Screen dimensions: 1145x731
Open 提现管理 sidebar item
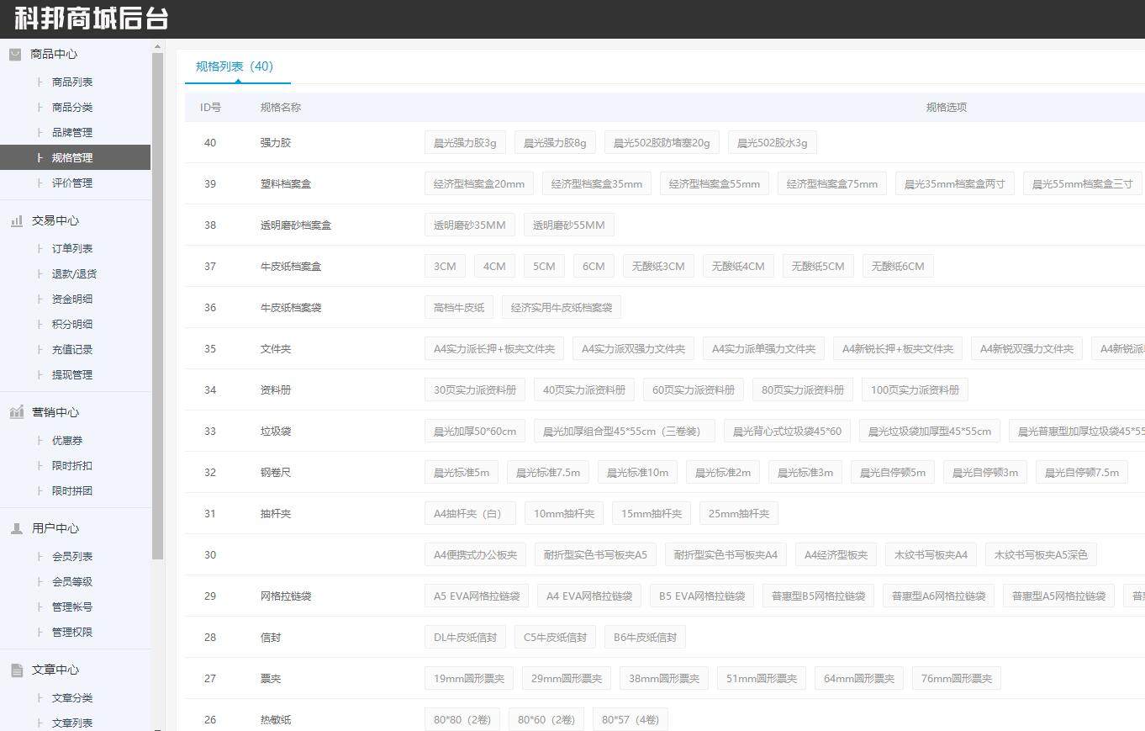72,375
